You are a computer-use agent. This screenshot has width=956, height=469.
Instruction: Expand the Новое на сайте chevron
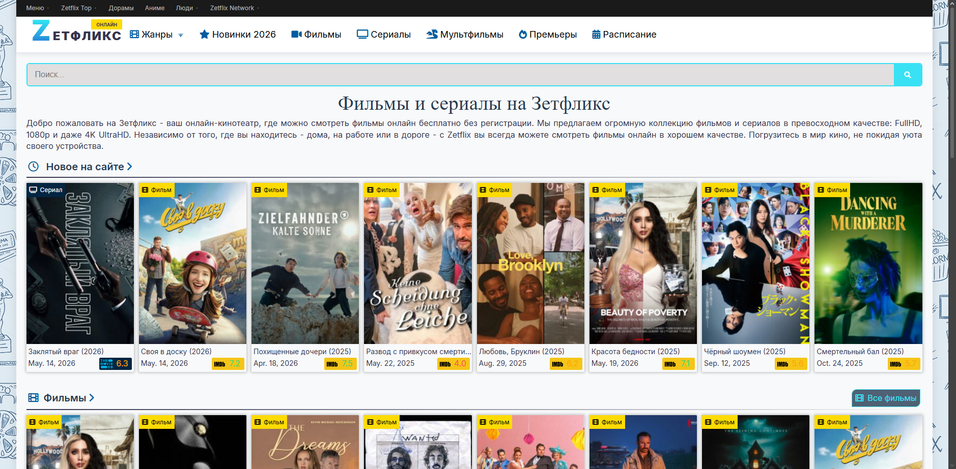tap(129, 167)
